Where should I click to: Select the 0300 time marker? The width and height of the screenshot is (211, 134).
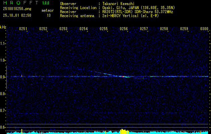tap(204, 29)
